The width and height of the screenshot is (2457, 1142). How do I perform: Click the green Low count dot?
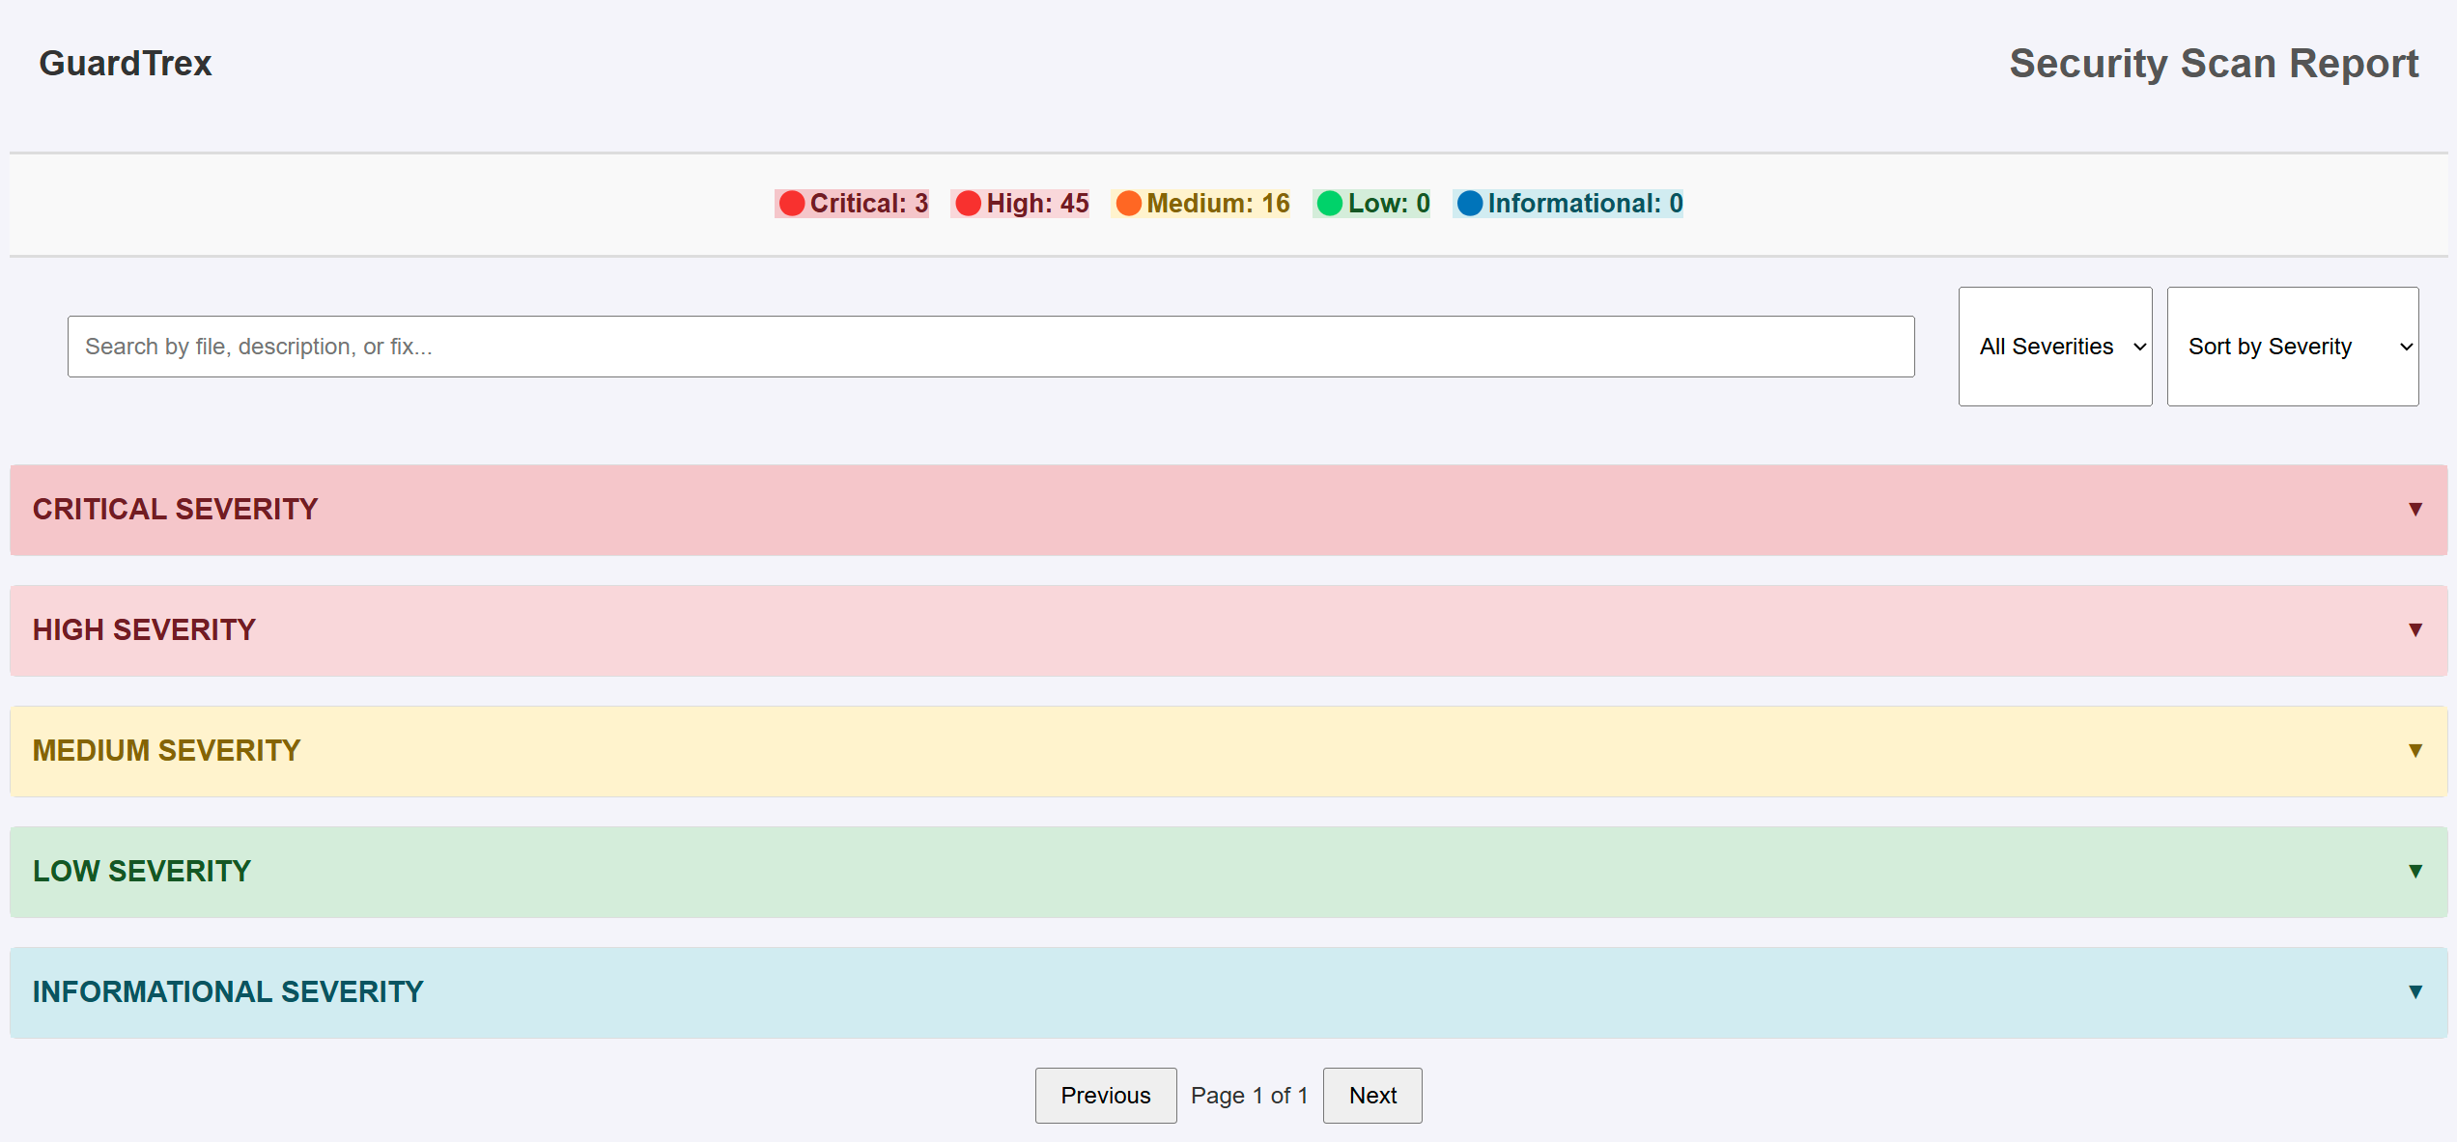click(x=1330, y=204)
